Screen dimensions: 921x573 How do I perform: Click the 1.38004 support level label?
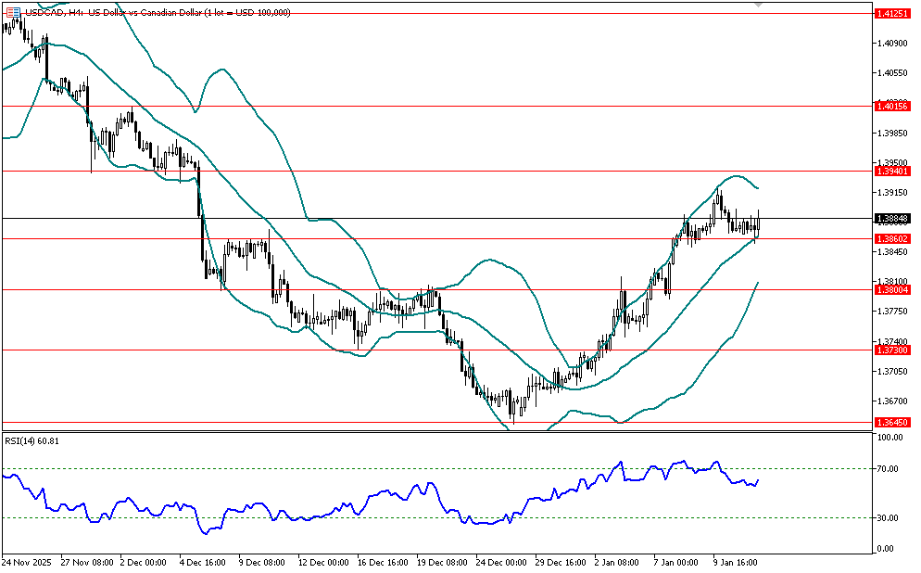point(892,290)
